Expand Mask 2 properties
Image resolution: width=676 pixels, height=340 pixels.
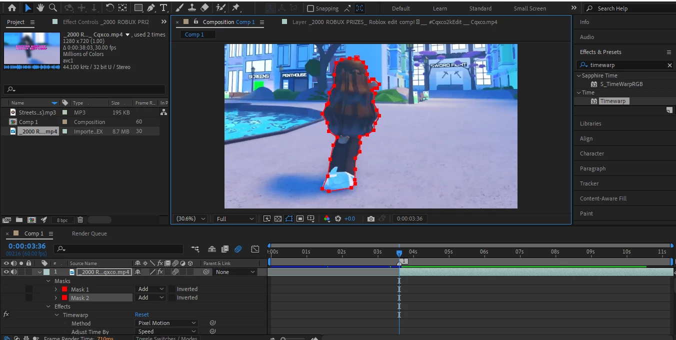click(x=55, y=298)
